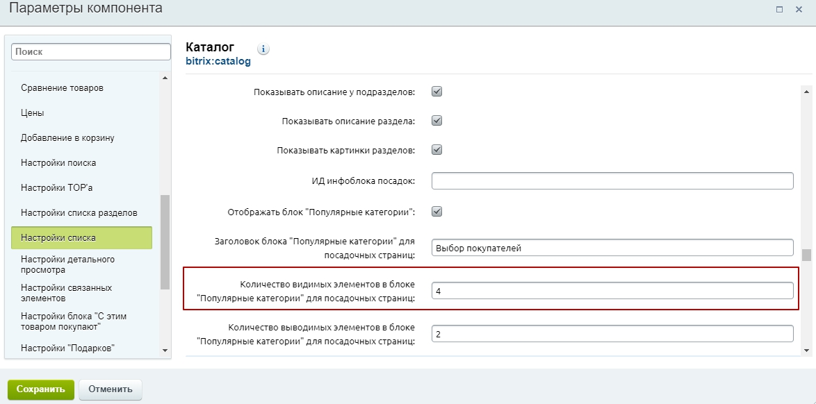
Task: Focus the ИД инфоблока посадок field
Action: (x=612, y=181)
